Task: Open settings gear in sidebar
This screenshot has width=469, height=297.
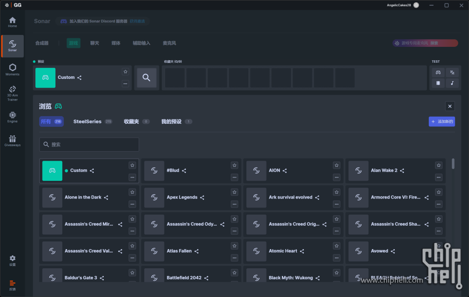Action: click(x=12, y=260)
